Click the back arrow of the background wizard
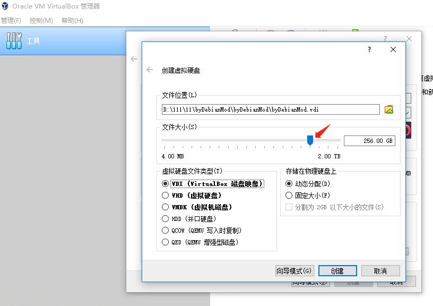Image resolution: width=433 pixels, height=306 pixels. point(134,59)
